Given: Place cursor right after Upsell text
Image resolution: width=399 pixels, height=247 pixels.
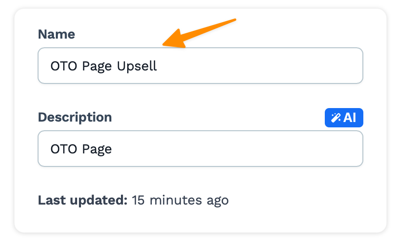Looking at the screenshot, I should (158, 66).
